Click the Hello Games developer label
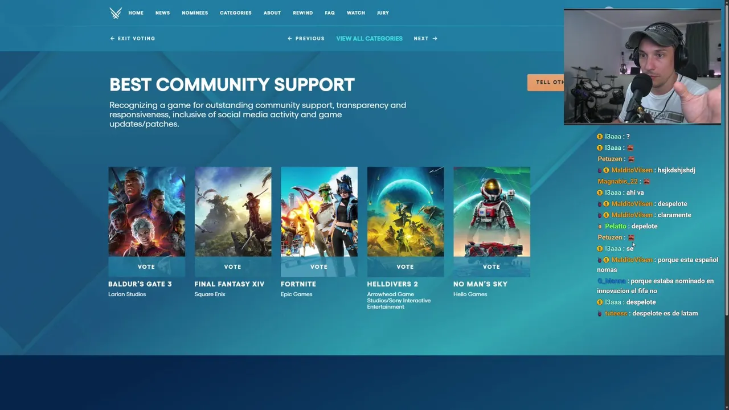The image size is (729, 410). 470,294
